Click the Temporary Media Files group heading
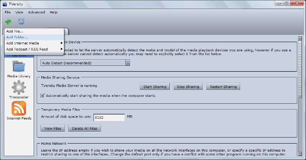The height and width of the screenshot is (160, 306). click(x=60, y=109)
